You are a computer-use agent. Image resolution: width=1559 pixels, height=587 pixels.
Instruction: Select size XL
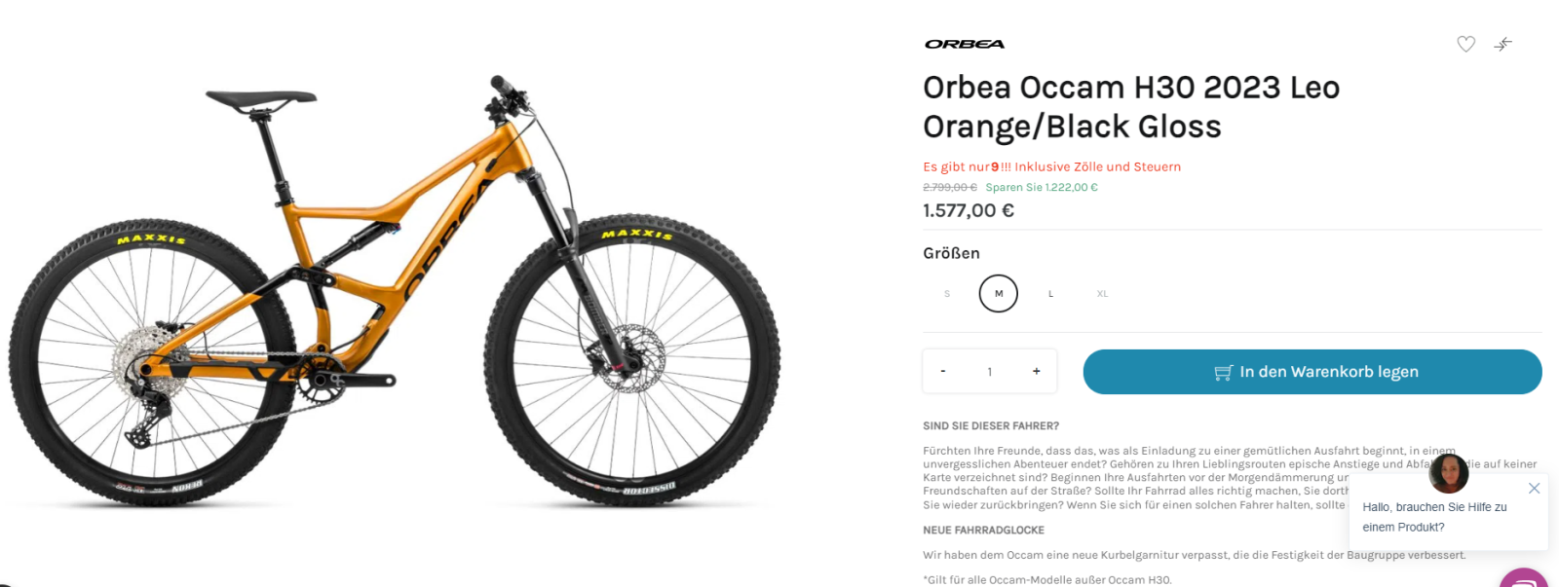click(x=1102, y=294)
